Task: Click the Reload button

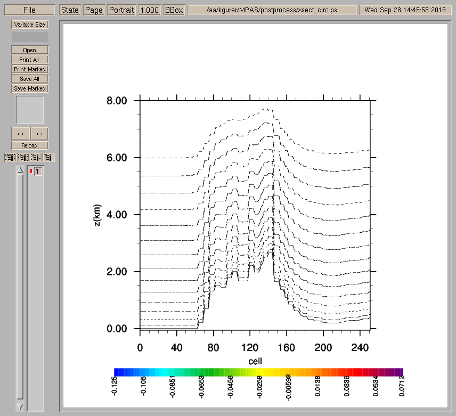Action: [30, 145]
